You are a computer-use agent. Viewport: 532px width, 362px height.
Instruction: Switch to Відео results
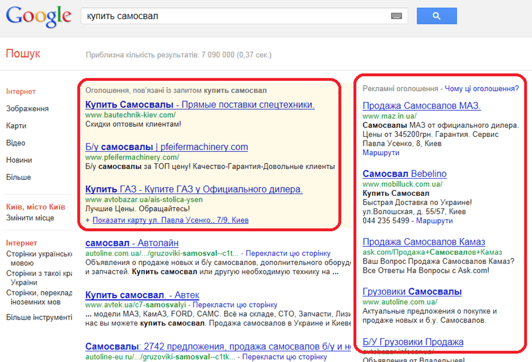(x=16, y=143)
